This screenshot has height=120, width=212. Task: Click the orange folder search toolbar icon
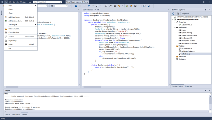(x=131, y=6)
